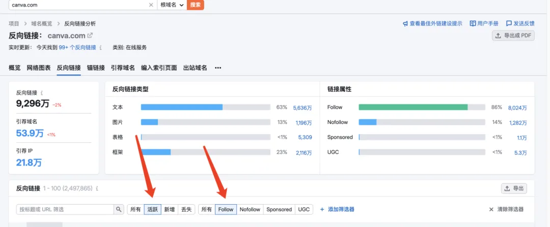
Task: Click the 5,636万 文本 link count
Action: coord(302,108)
